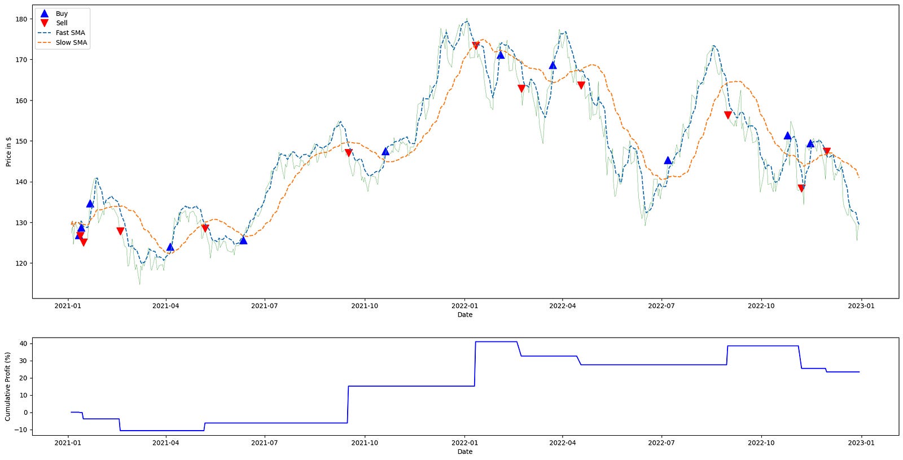903x460 pixels.
Task: Click the sell marker near 147 in September 2021
Action: pyautogui.click(x=348, y=153)
